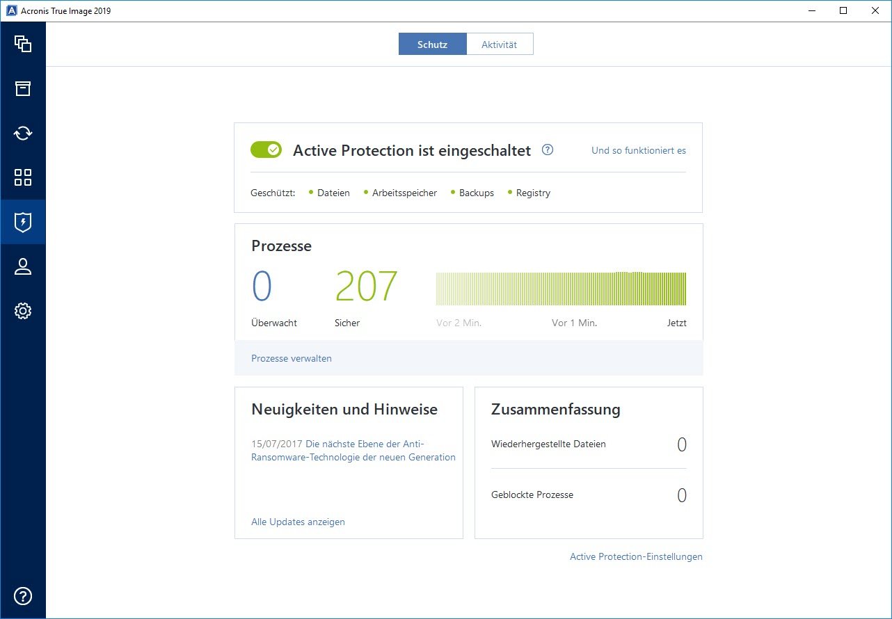Select the Active Protection shield icon
Image resolution: width=892 pixels, height=619 pixels.
point(23,222)
